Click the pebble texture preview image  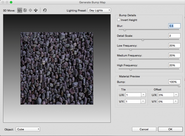(57, 68)
